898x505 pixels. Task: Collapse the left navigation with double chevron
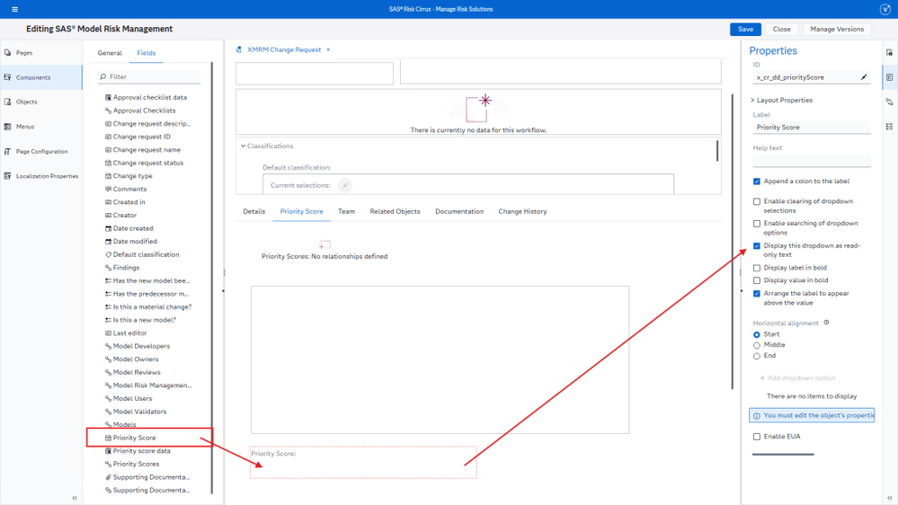(75, 498)
